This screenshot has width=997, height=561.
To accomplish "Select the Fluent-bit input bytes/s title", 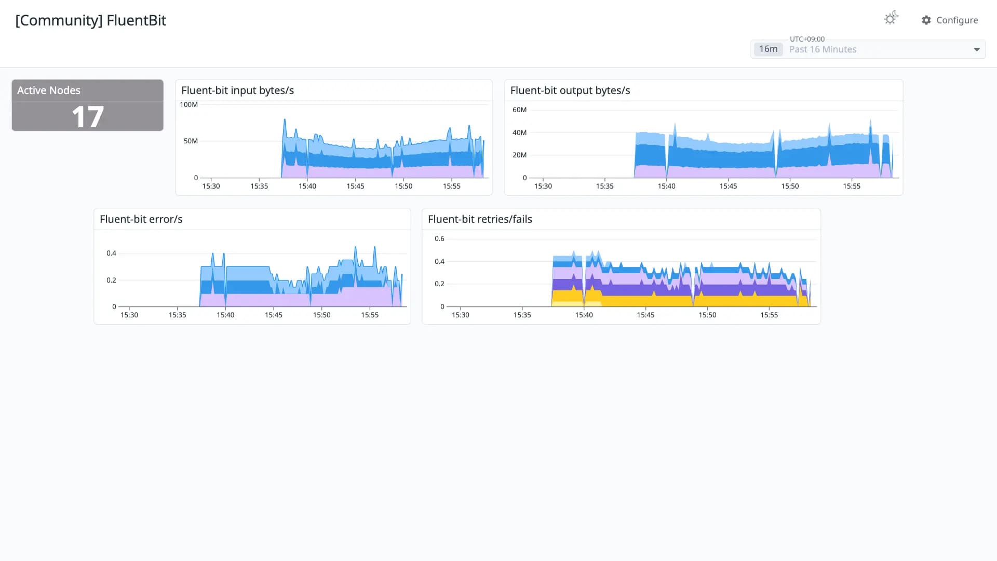I will pos(238,90).
